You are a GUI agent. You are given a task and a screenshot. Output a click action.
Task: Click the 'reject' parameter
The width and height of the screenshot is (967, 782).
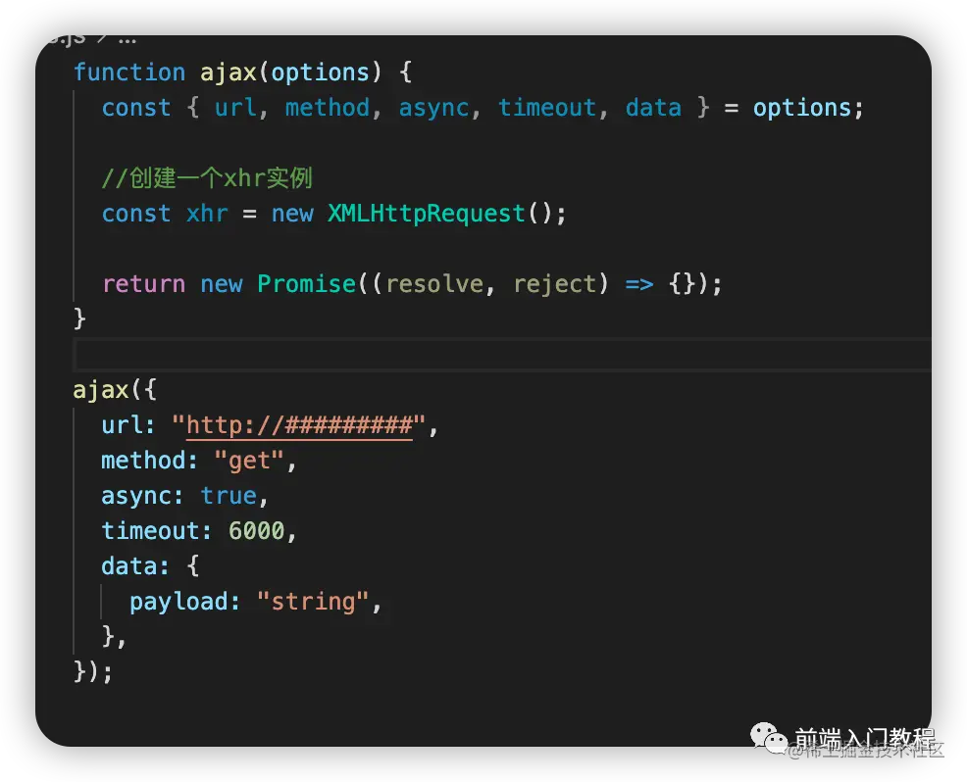(x=554, y=285)
